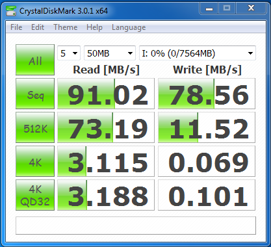The width and height of the screenshot is (271, 247).
Task: Click the 4K QD32 read result 3.188
Action: click(106, 195)
